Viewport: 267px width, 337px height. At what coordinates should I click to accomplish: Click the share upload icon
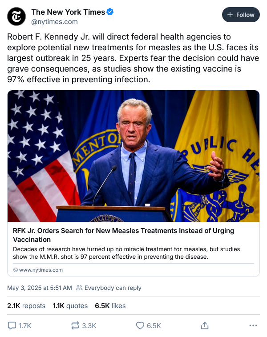point(205,325)
